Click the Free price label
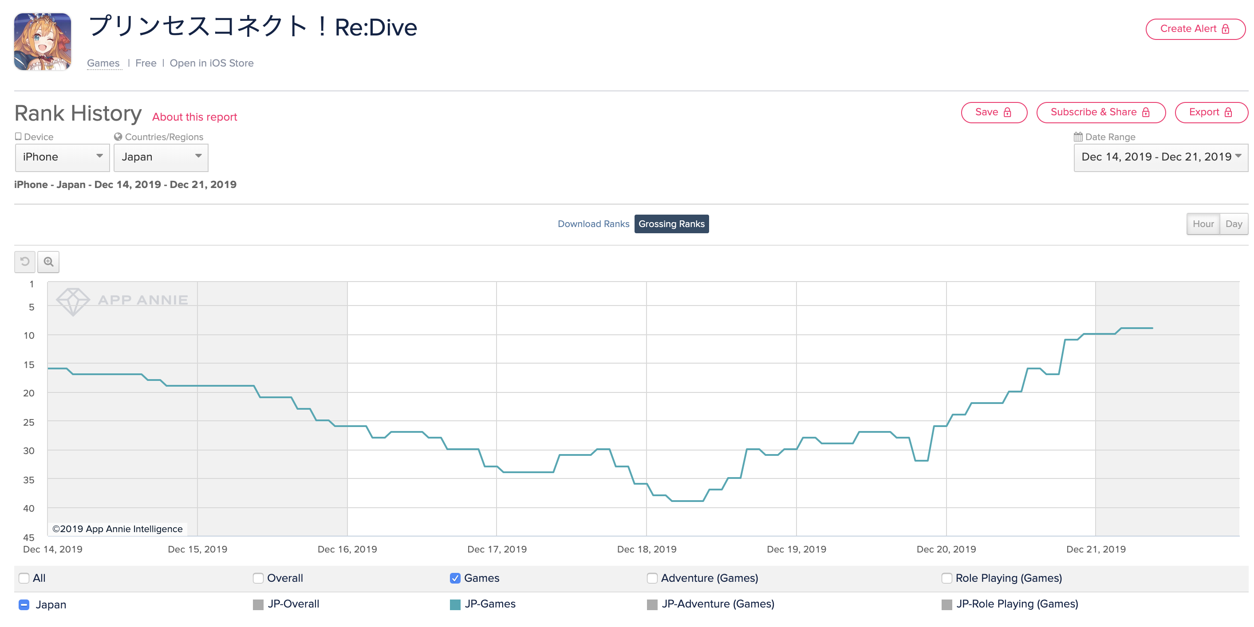 [x=146, y=63]
